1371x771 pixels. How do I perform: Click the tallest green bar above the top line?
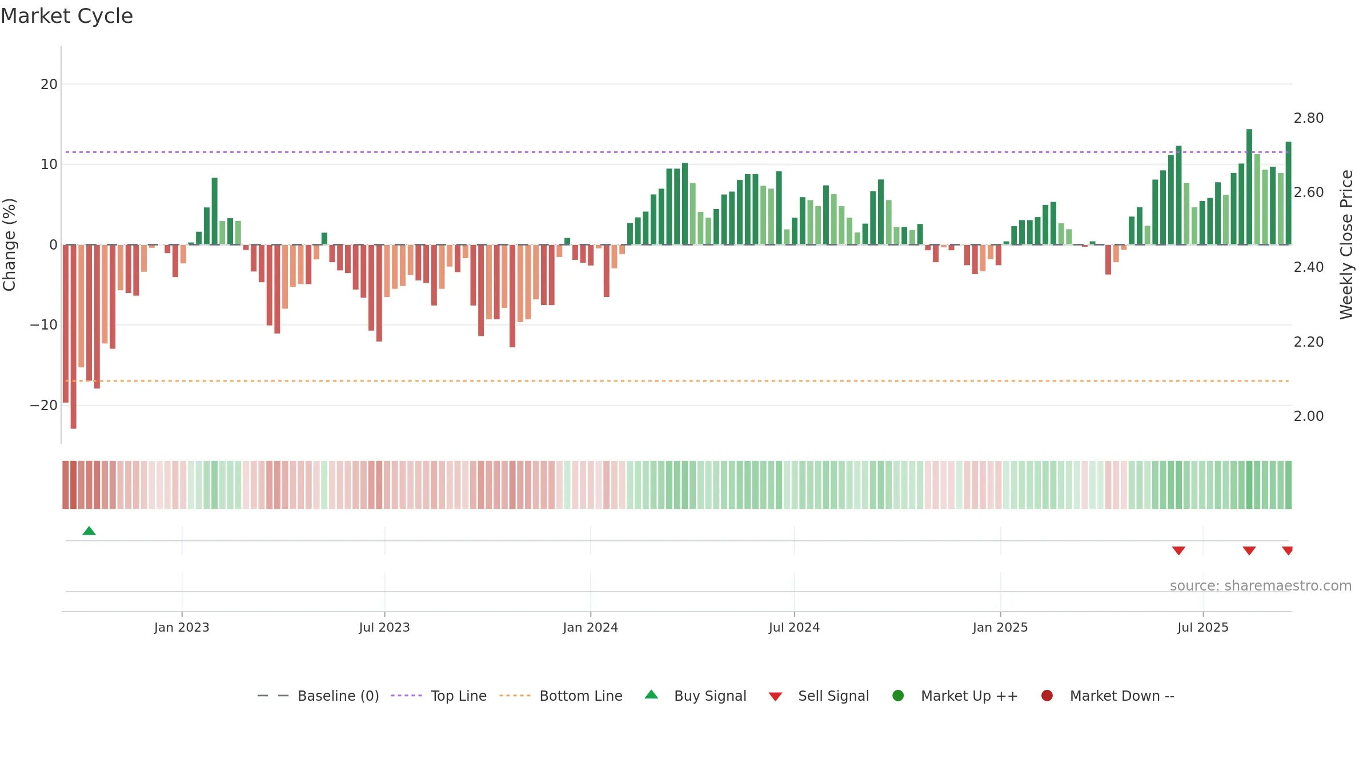coord(1249,187)
